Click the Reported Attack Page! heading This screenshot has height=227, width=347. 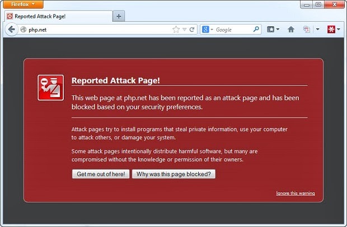pos(115,80)
